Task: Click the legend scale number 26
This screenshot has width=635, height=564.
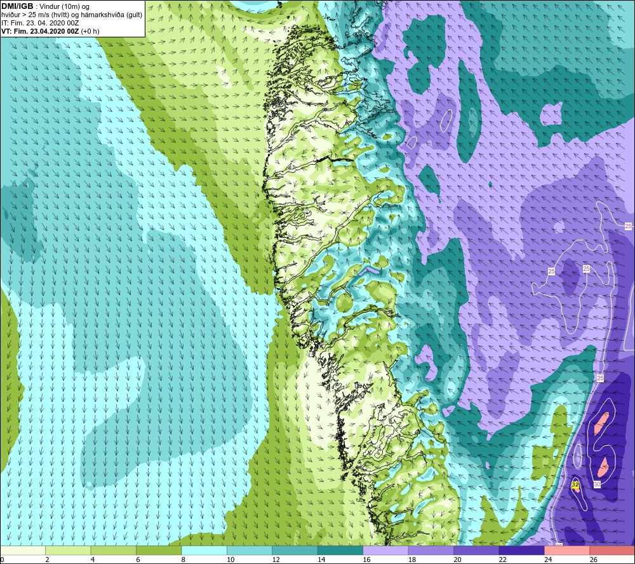Action: click(593, 560)
